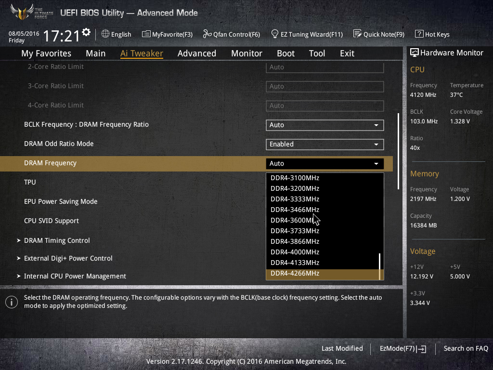493x370 pixels.
Task: Click the 17:21 clock display
Action: tap(61, 36)
